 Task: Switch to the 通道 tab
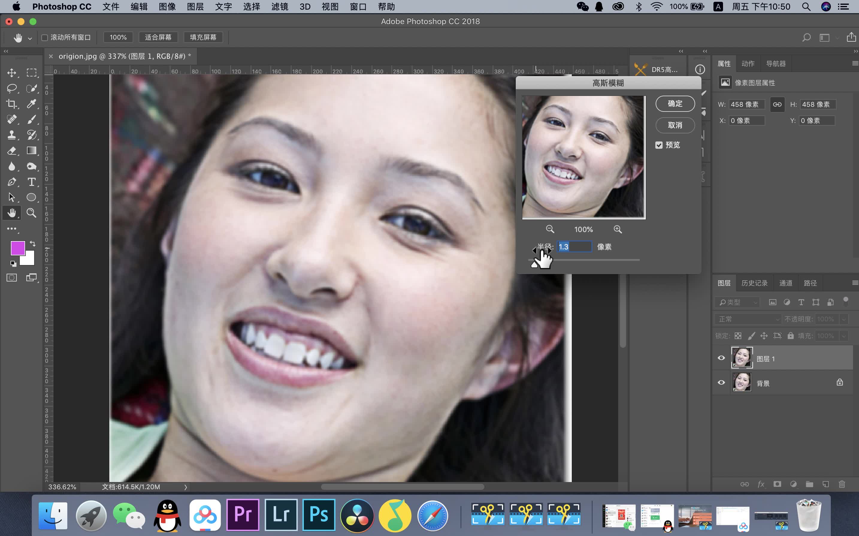786,283
